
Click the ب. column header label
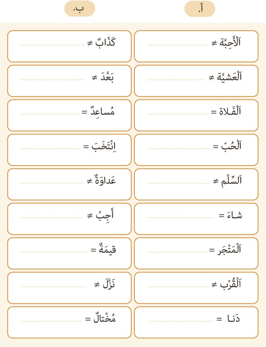coord(80,9)
